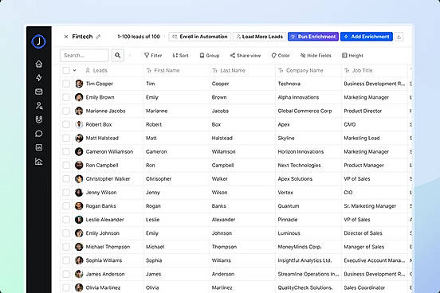Image resolution: width=440 pixels, height=293 pixels.
Task: Click the download icon beside Add Enrichment
Action: click(x=399, y=37)
